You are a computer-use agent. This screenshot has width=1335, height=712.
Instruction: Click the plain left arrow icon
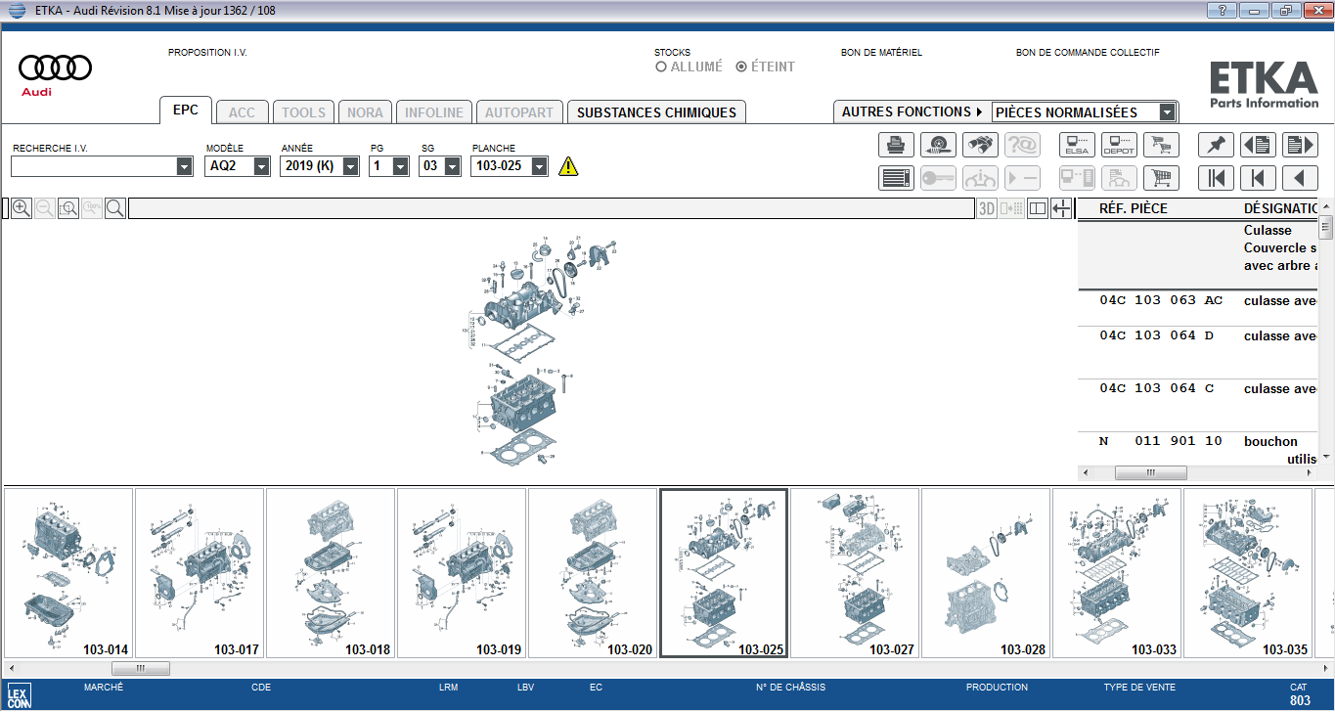[1300, 178]
